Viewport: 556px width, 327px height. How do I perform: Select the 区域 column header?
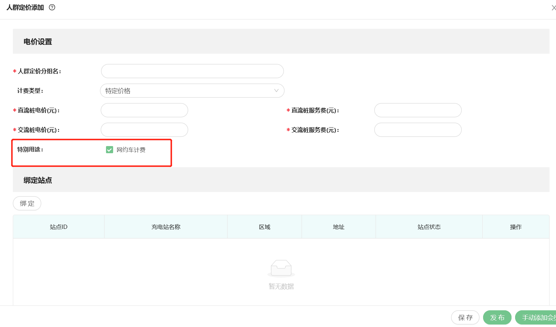(265, 227)
